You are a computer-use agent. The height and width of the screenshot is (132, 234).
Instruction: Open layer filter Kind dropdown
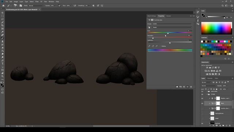[206, 82]
